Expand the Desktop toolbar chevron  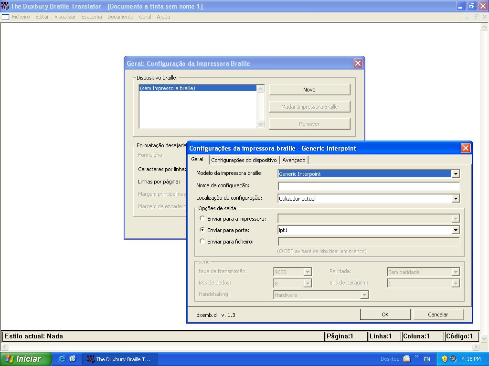[416, 356]
